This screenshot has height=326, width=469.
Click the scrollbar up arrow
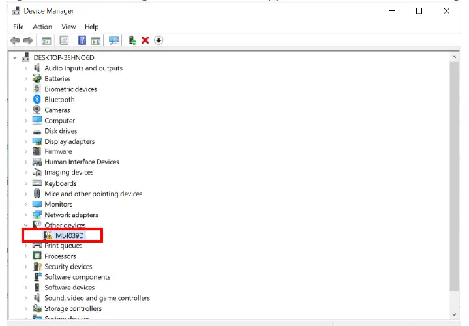(455, 57)
